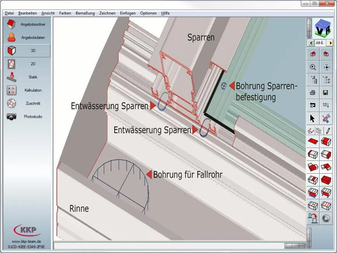
Task: Click the Save floppy disk icon
Action: (326, 93)
